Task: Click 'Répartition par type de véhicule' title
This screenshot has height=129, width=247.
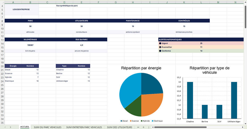Action: click(x=209, y=70)
